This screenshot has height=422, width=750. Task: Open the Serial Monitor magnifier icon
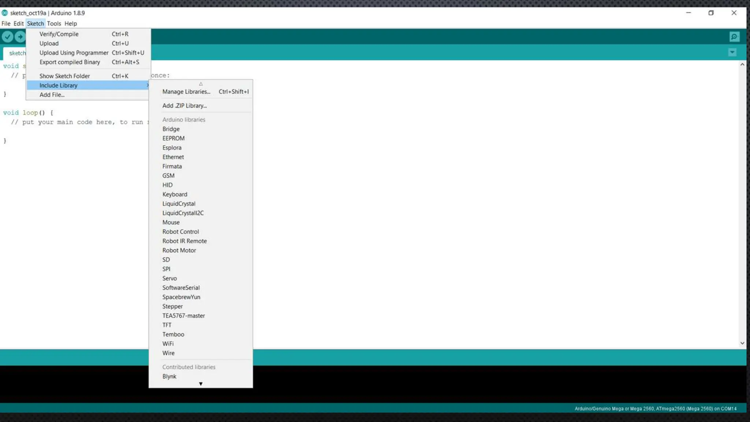click(x=734, y=37)
